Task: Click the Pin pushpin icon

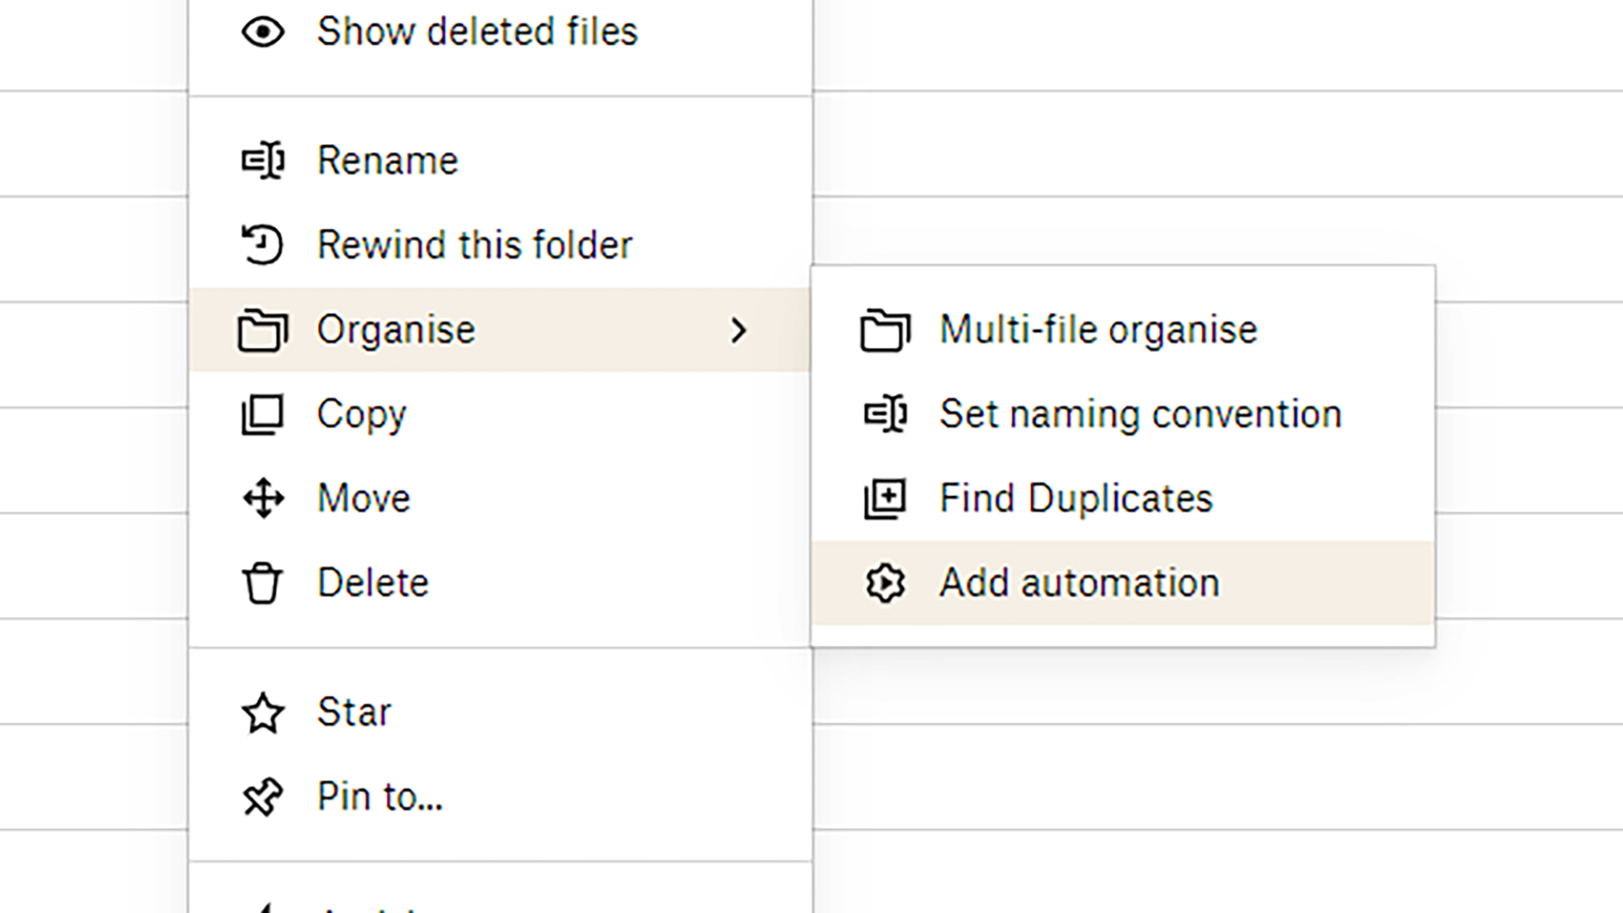Action: coord(263,797)
